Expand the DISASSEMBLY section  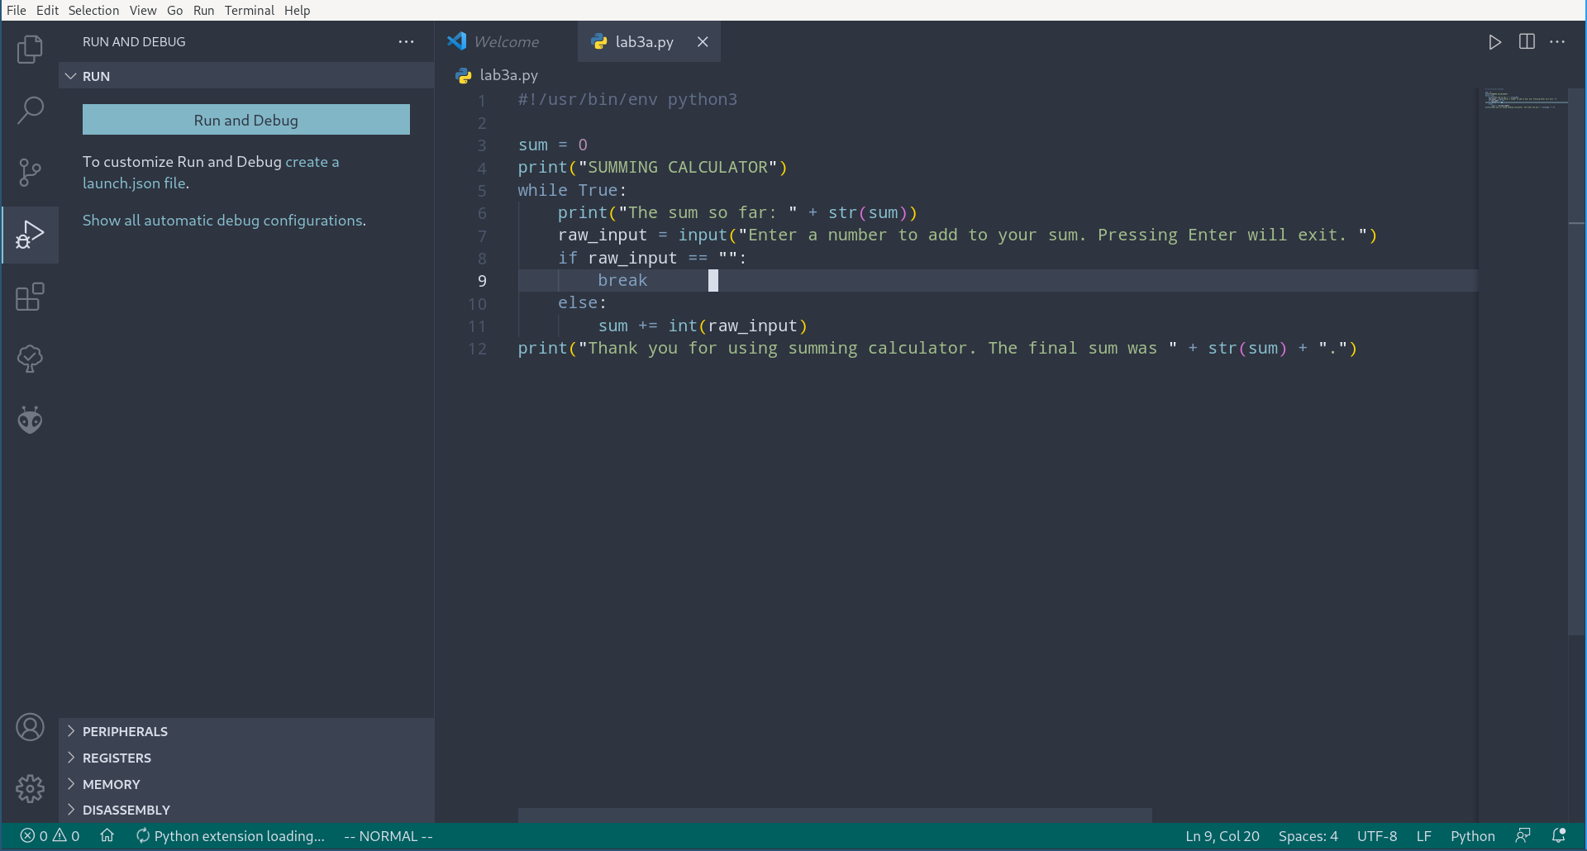[126, 810]
